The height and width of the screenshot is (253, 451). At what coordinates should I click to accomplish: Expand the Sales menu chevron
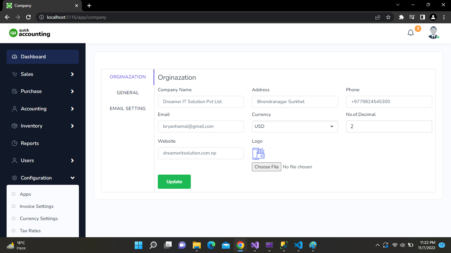point(72,74)
